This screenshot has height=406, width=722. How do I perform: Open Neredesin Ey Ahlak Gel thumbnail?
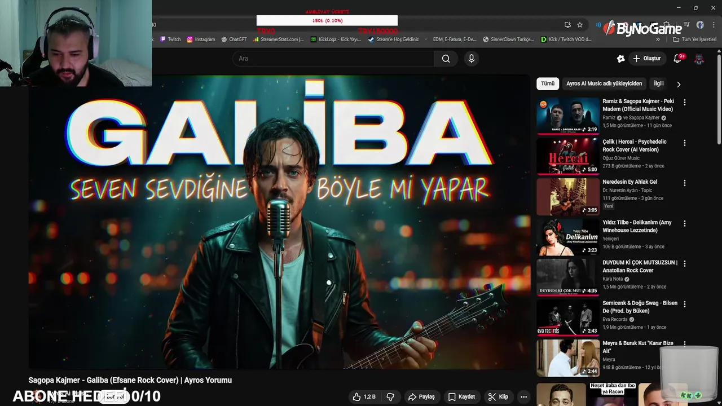[568, 197]
